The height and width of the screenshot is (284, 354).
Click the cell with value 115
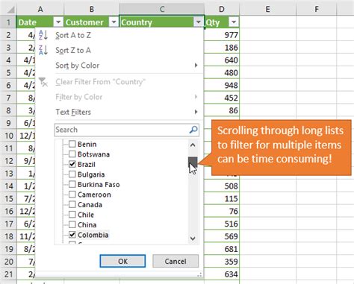coord(222,198)
